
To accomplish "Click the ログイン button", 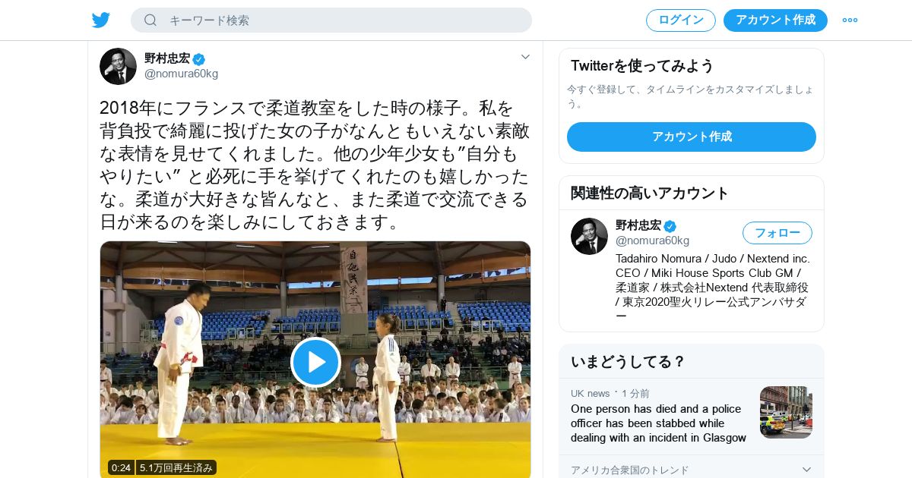I will 681,20.
